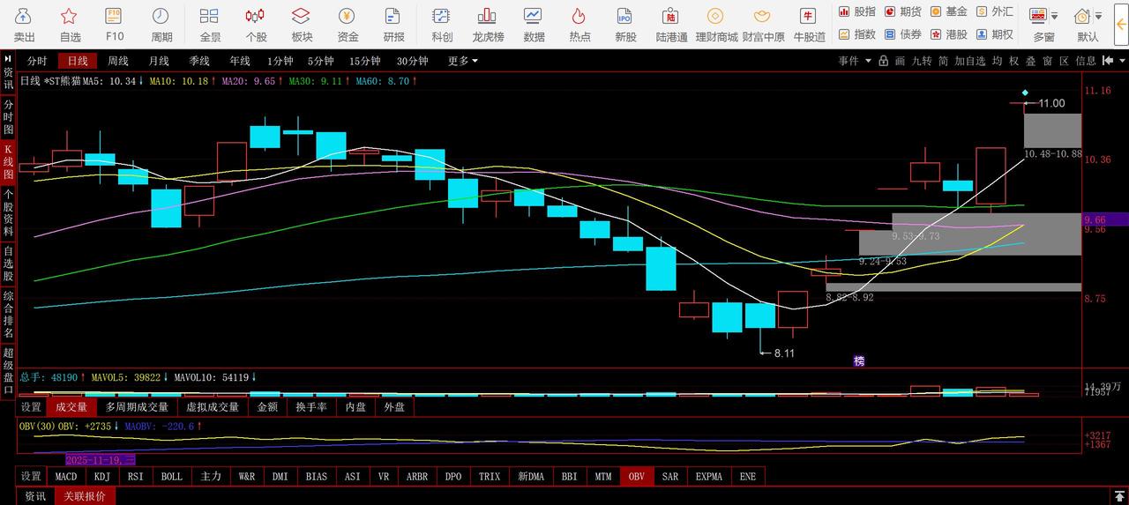Toggle the 均 moving averages display
Viewport: 1129px width, 505px height.
click(997, 61)
